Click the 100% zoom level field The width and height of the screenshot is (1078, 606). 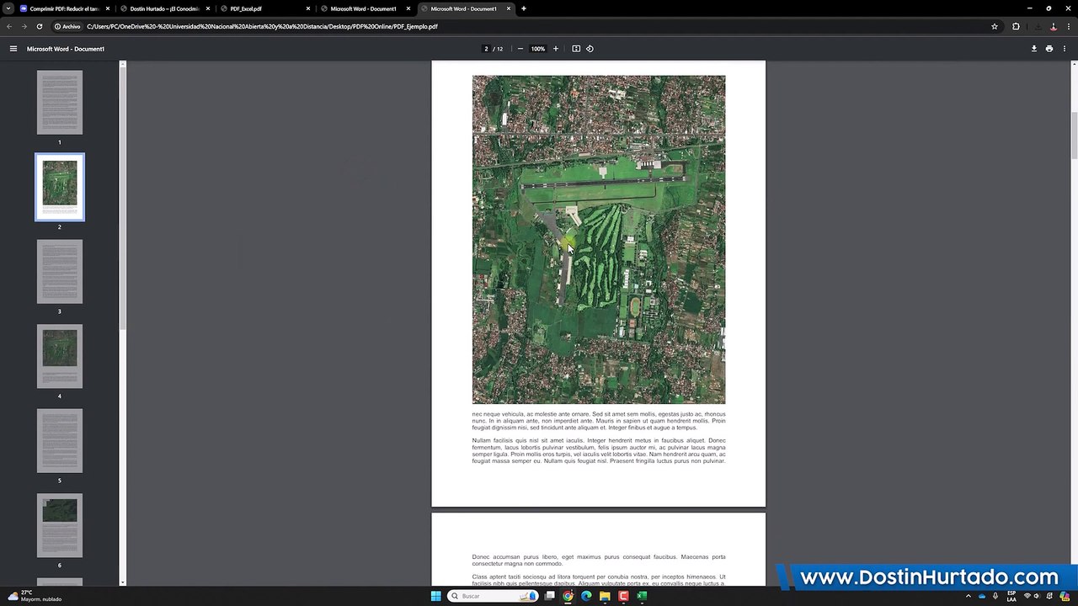537,49
